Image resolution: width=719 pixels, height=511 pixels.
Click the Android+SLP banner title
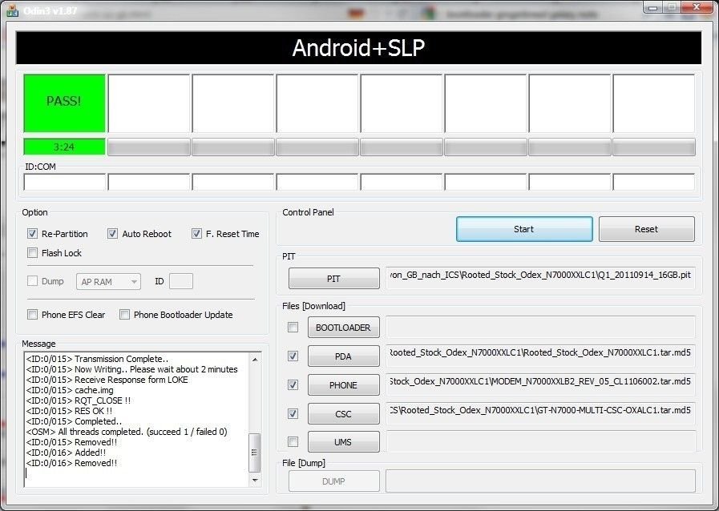tap(358, 48)
